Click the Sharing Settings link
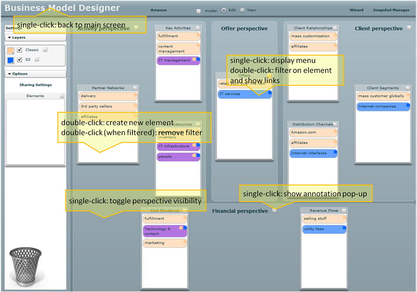Viewport: 417px width, 292px height. click(35, 85)
